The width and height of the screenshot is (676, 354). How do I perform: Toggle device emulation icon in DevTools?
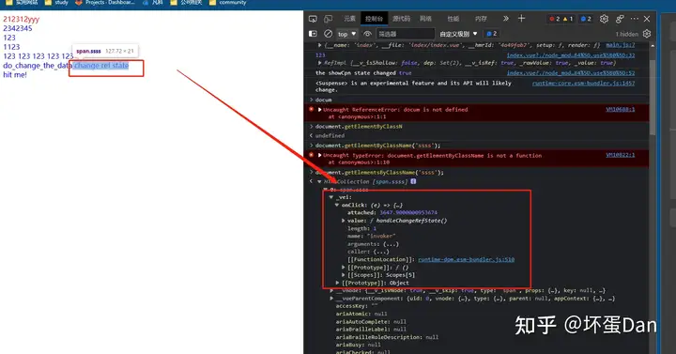coord(328,19)
